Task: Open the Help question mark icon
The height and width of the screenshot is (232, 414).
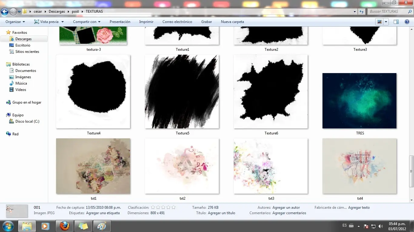Action: [407, 22]
